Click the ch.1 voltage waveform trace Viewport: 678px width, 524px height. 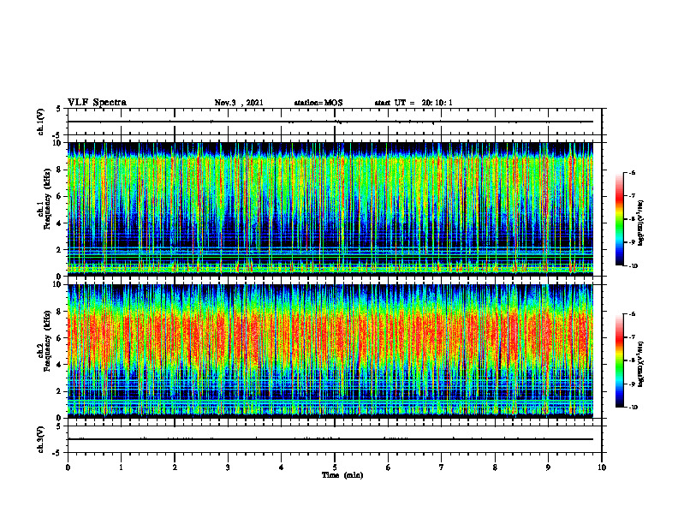[x=330, y=122]
